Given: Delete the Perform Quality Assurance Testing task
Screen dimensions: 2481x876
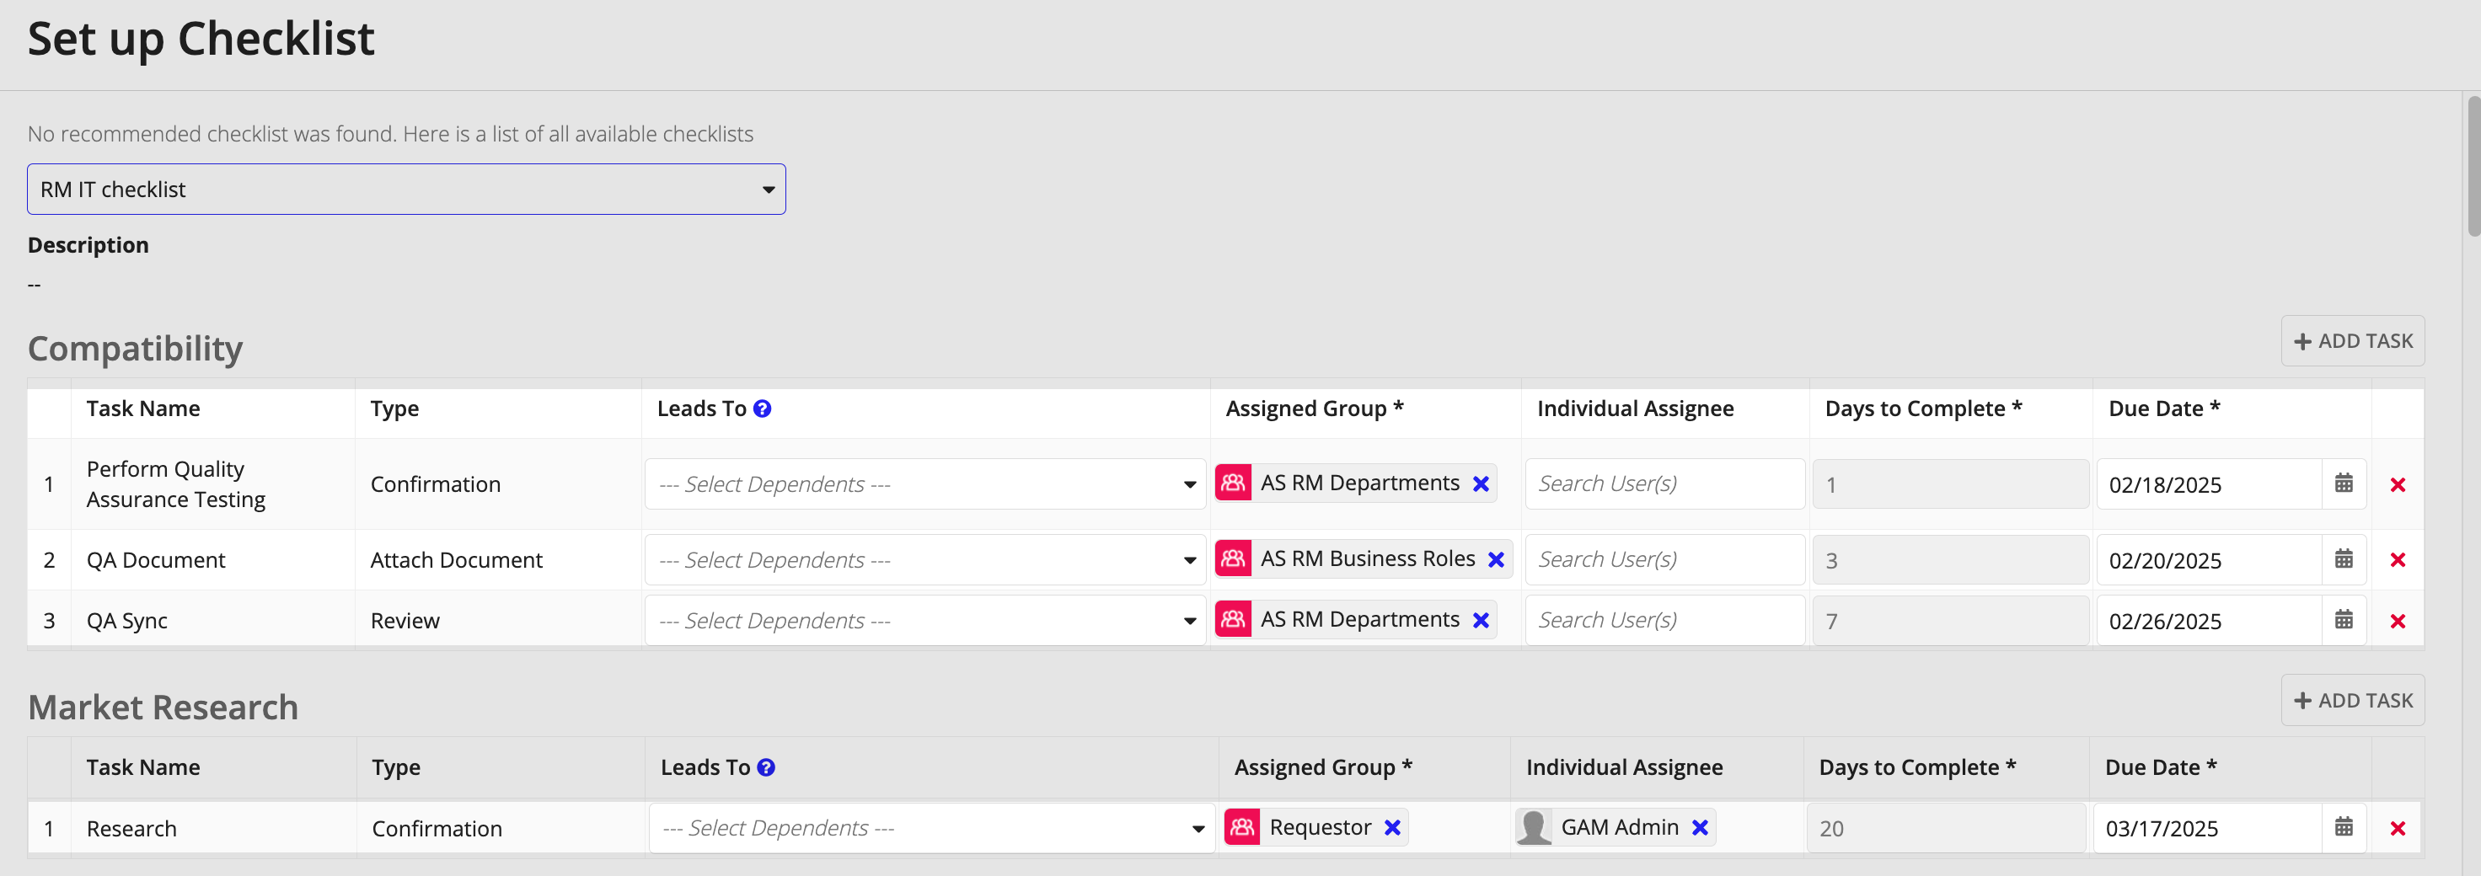Looking at the screenshot, I should [x=2398, y=485].
